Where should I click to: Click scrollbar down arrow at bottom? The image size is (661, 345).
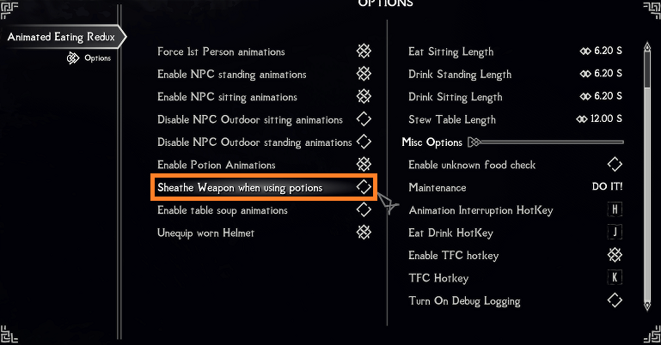[x=647, y=306]
